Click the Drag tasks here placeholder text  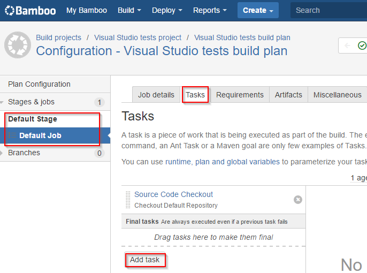tap(213, 237)
